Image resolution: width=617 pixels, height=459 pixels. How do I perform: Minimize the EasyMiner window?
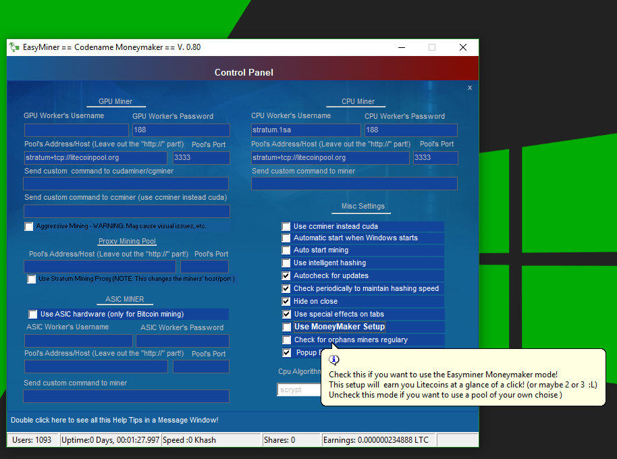click(402, 47)
